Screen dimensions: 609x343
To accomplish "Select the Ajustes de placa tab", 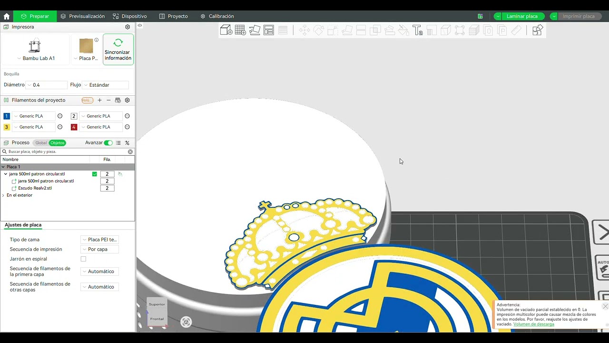I will [x=23, y=225].
